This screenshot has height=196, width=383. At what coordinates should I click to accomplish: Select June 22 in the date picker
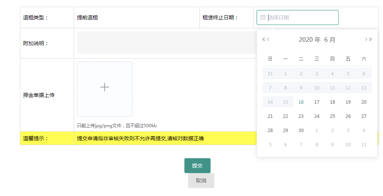(285, 116)
